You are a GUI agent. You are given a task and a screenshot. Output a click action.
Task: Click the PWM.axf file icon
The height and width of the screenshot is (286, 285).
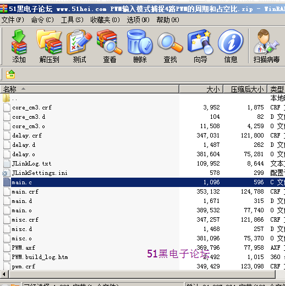7,248
